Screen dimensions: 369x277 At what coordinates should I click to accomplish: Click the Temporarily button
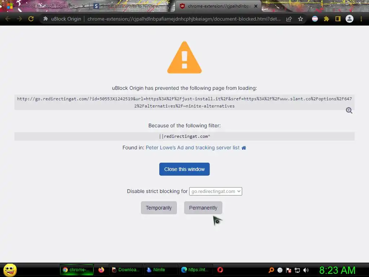point(159,208)
